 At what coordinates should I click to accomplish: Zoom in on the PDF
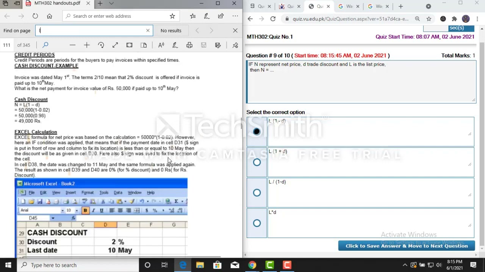point(87,45)
